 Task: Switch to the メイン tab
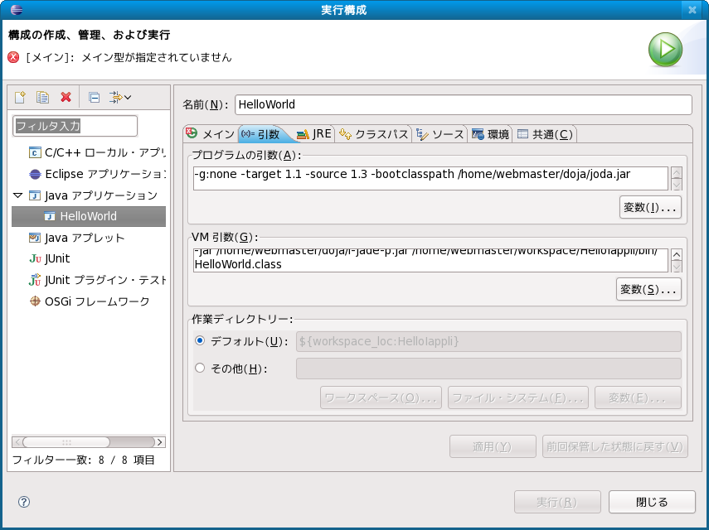point(211,134)
